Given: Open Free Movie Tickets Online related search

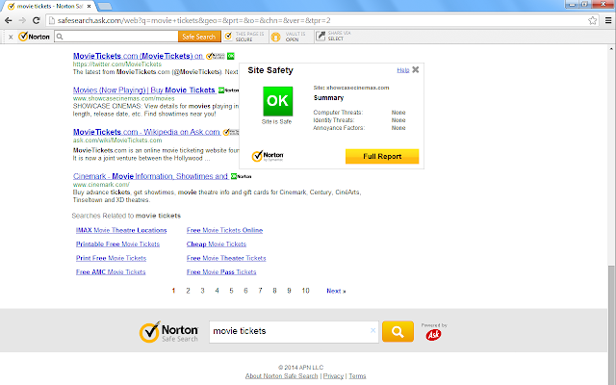Looking at the screenshot, I should pyautogui.click(x=224, y=230).
